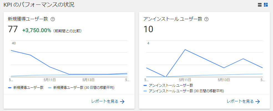Switch to the grid view layout
The image size is (273, 111).
coord(266,5)
